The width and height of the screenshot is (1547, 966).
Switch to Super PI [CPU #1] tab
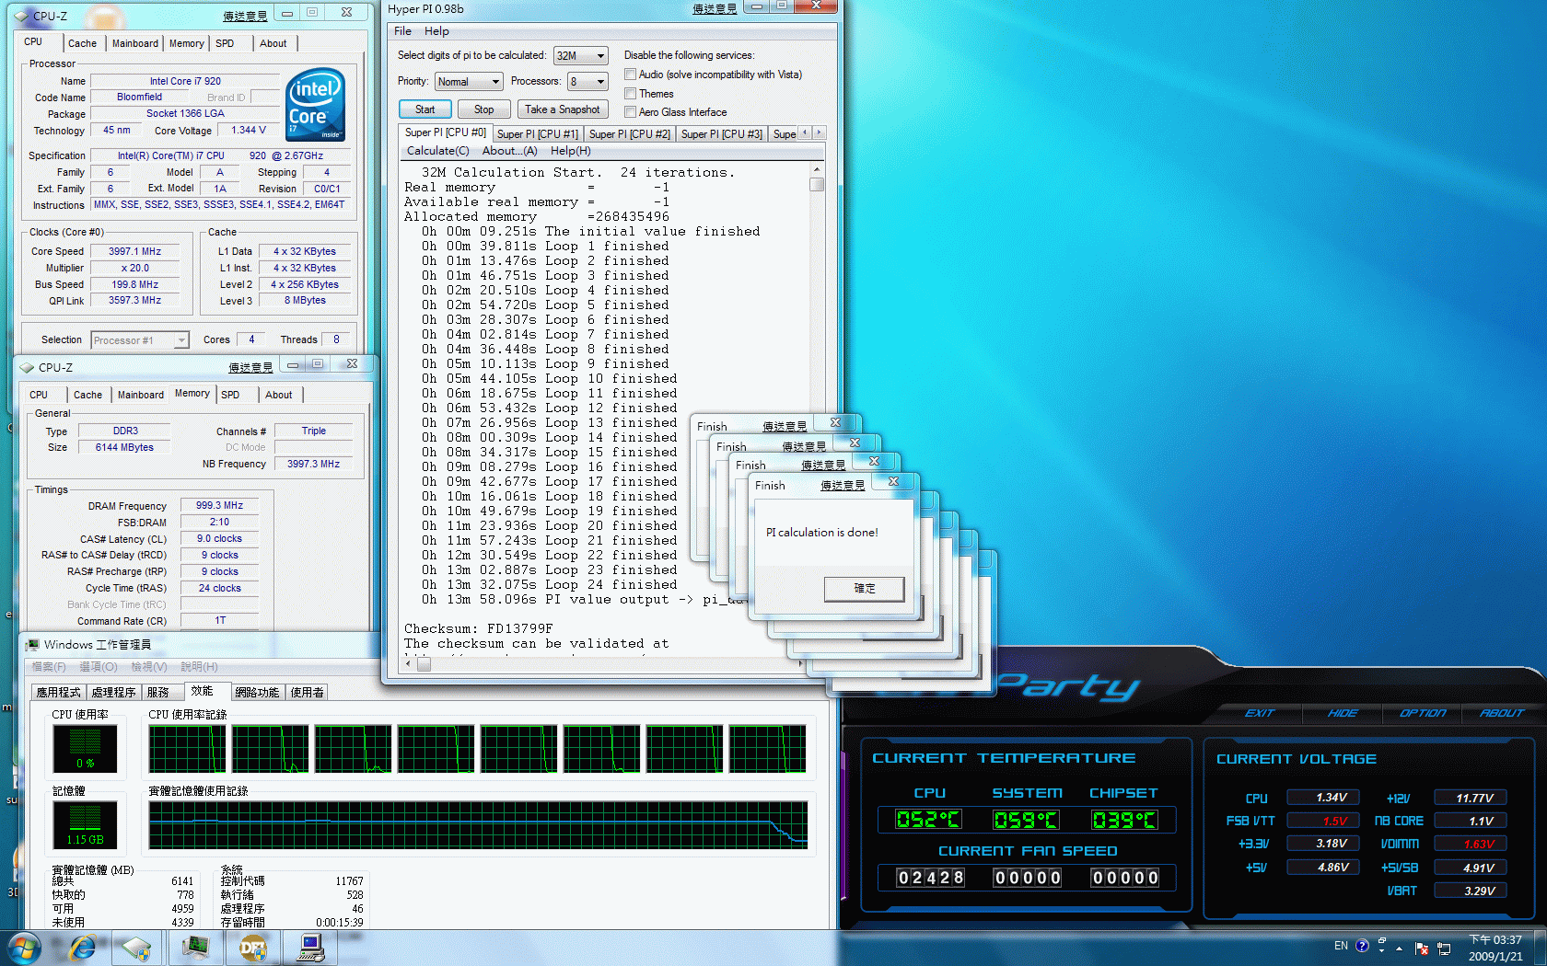(538, 134)
